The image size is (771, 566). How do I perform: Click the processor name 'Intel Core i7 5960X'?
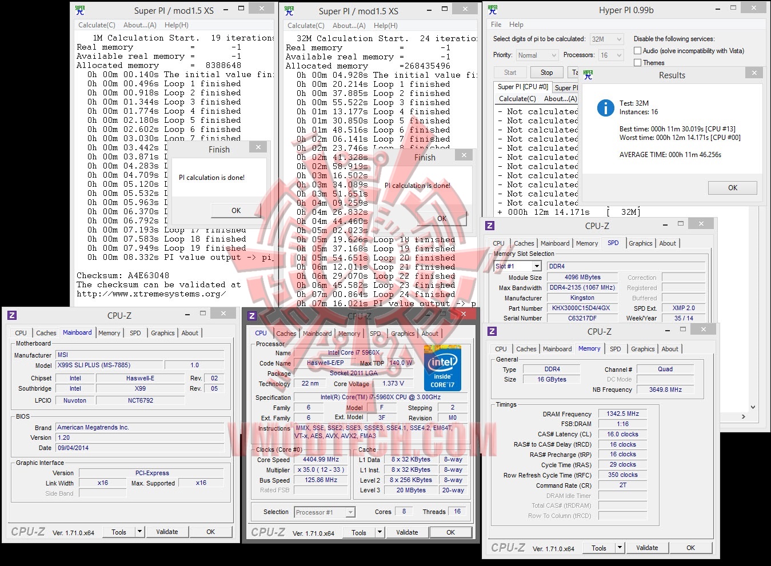click(x=354, y=353)
